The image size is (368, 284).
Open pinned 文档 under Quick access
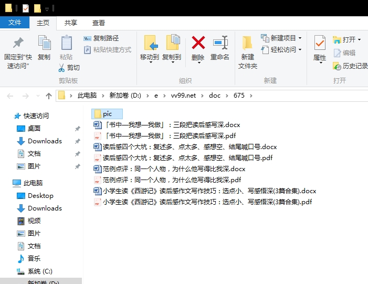pos(29,154)
